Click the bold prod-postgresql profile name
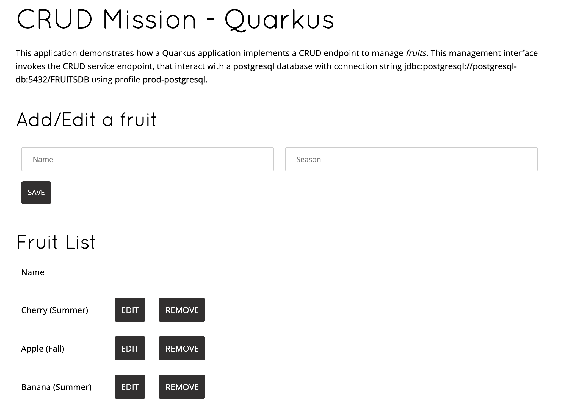 174,80
